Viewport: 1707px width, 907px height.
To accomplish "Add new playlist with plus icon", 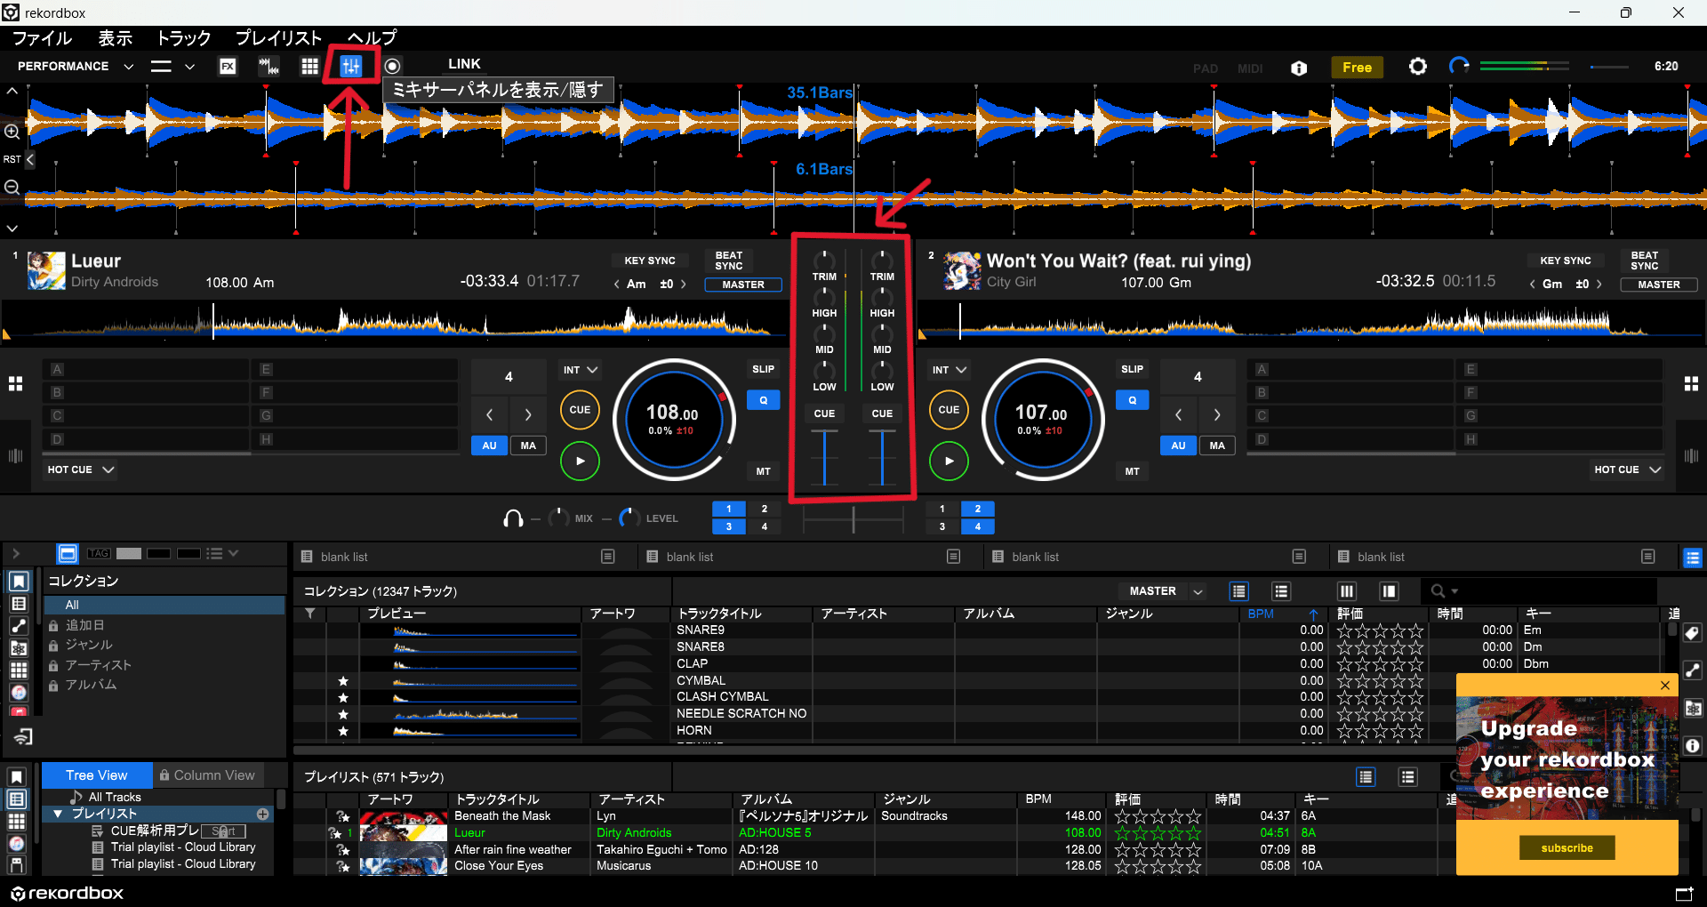I will coord(262,814).
